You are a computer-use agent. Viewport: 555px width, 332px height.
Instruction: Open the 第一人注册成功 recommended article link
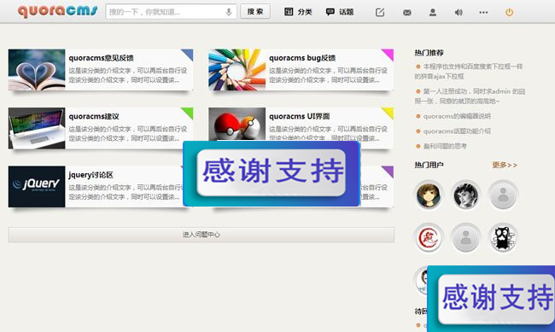coord(470,96)
